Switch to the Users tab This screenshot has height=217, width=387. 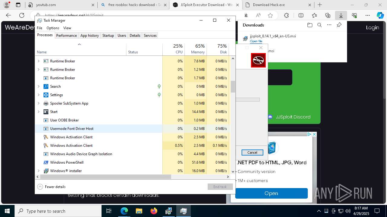coord(122,35)
